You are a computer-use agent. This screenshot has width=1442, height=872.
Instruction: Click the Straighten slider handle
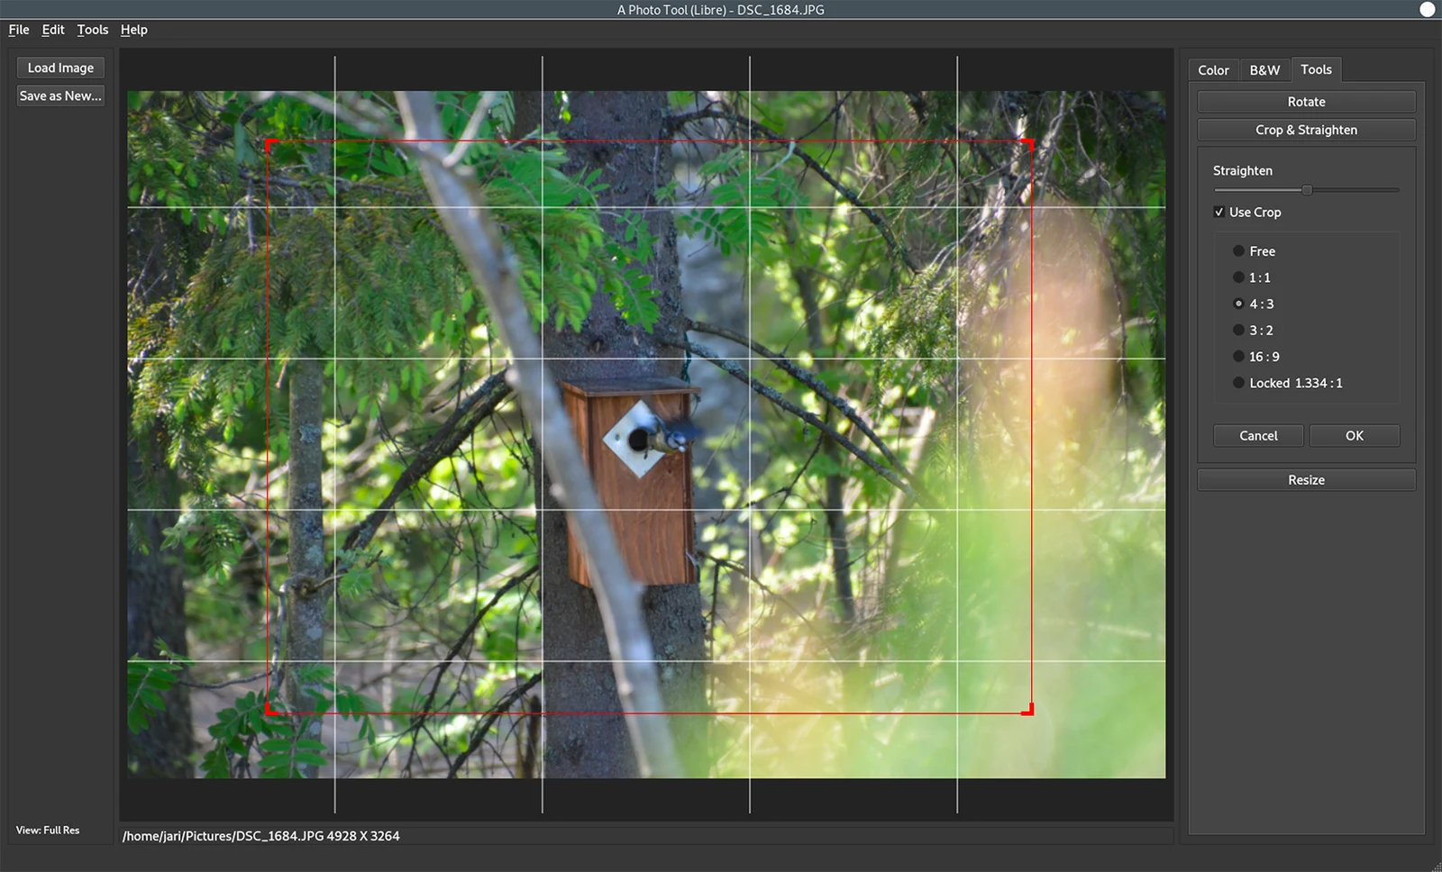1307,190
